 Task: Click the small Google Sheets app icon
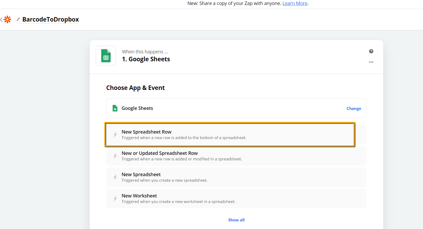point(115,108)
